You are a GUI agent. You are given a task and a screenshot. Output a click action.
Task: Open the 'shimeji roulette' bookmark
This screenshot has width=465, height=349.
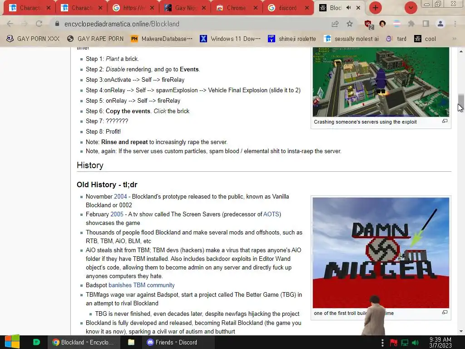coord(292,39)
